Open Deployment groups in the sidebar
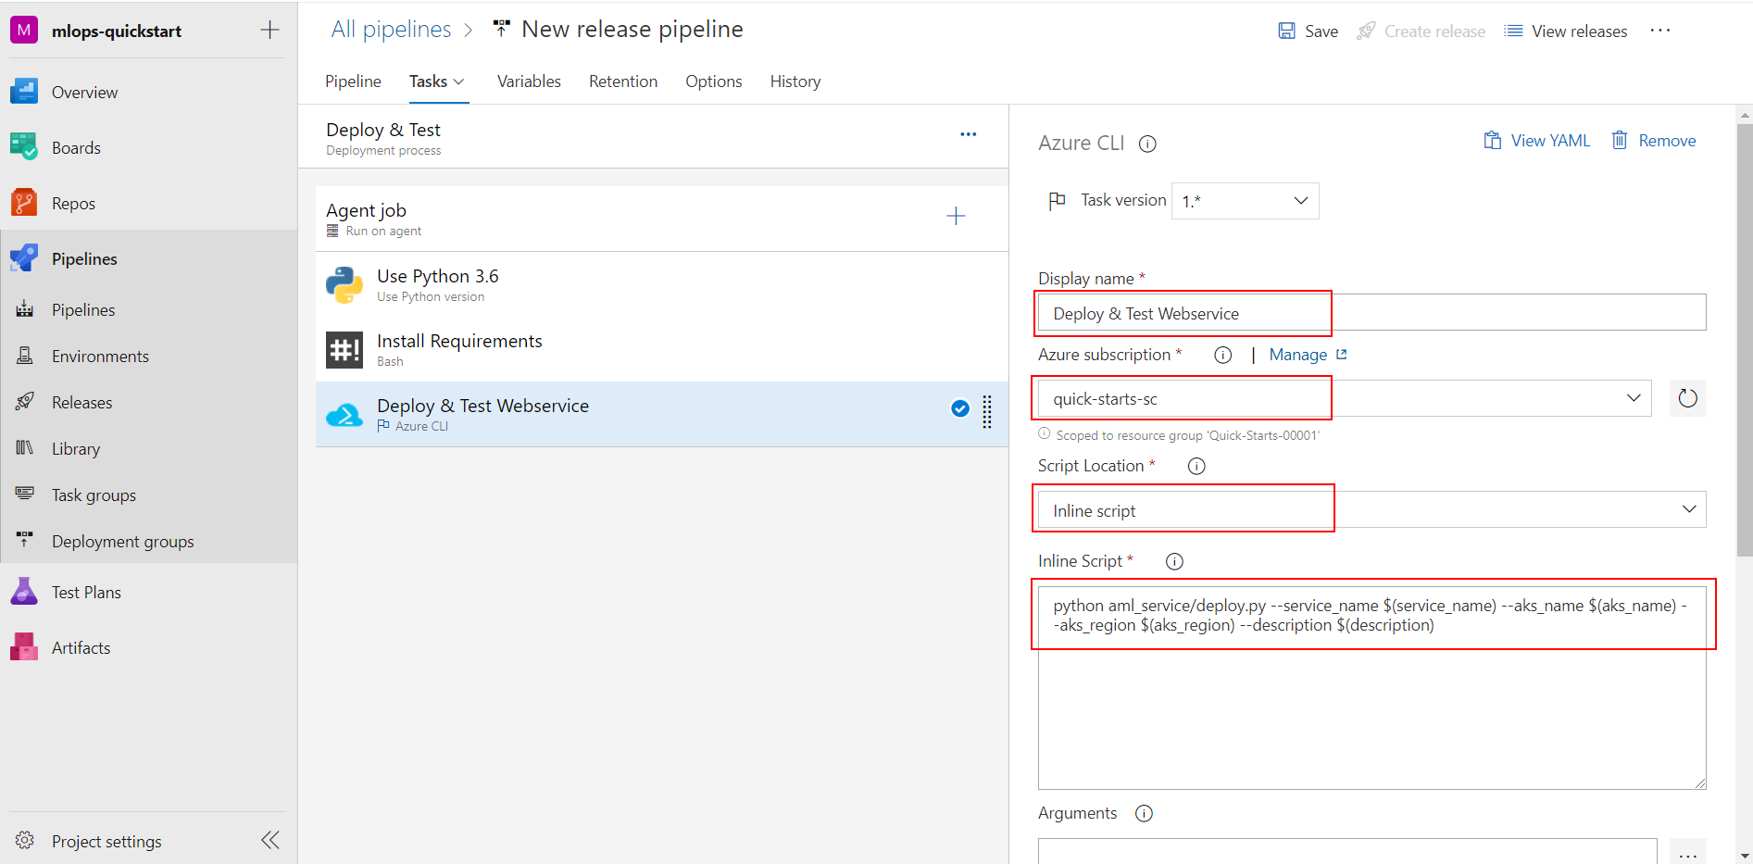This screenshot has width=1753, height=864. 123,541
